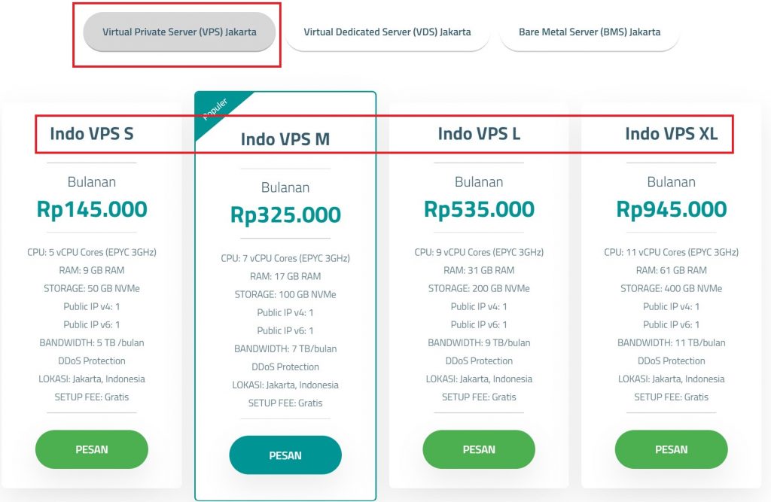Click PESAN for Indo VPS XL plan
771x502 pixels.
(x=671, y=449)
